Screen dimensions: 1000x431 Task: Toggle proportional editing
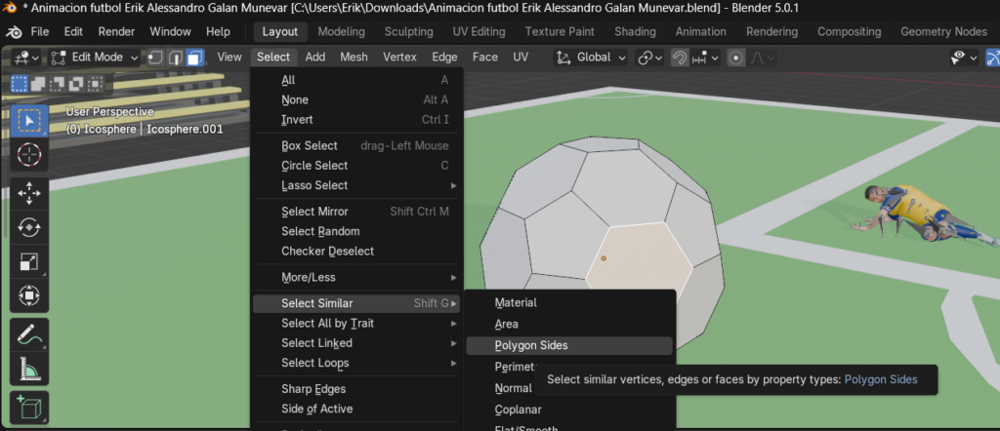coord(736,58)
